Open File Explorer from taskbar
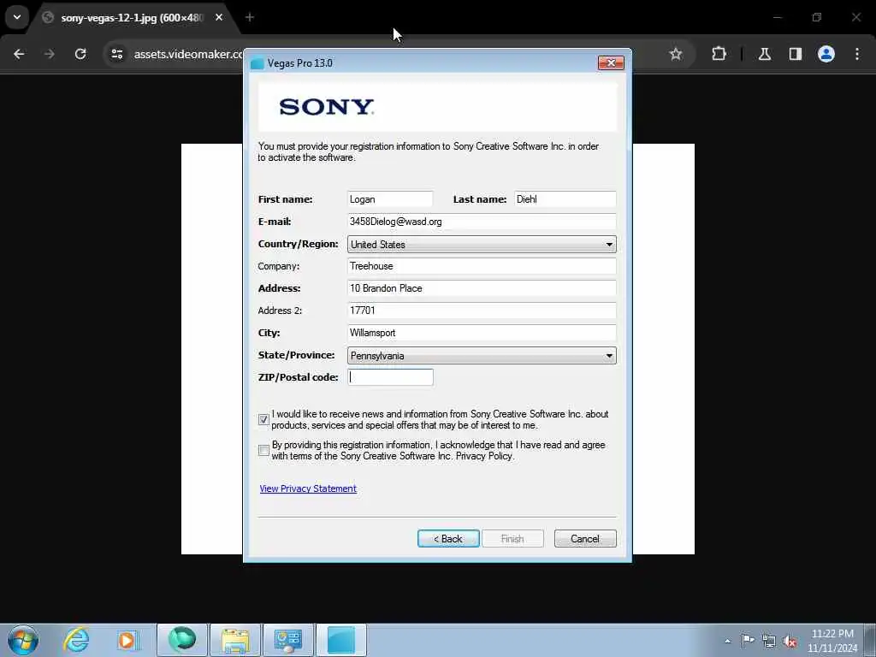The image size is (876, 657). click(235, 640)
